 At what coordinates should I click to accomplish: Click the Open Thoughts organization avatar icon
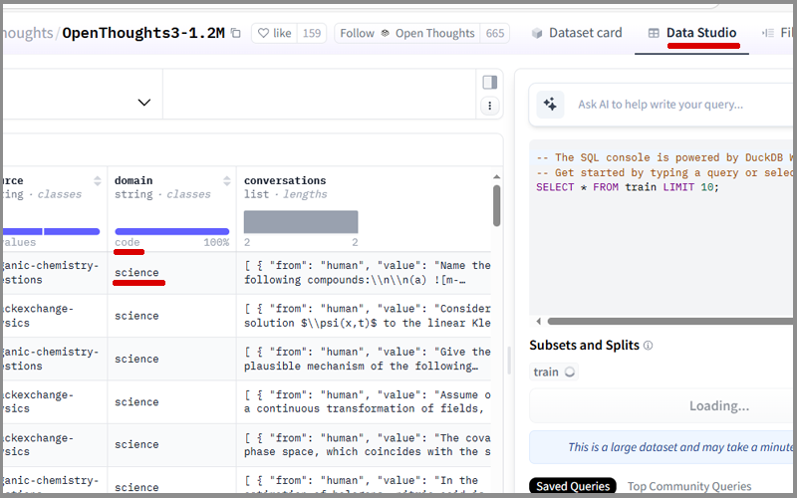point(386,33)
